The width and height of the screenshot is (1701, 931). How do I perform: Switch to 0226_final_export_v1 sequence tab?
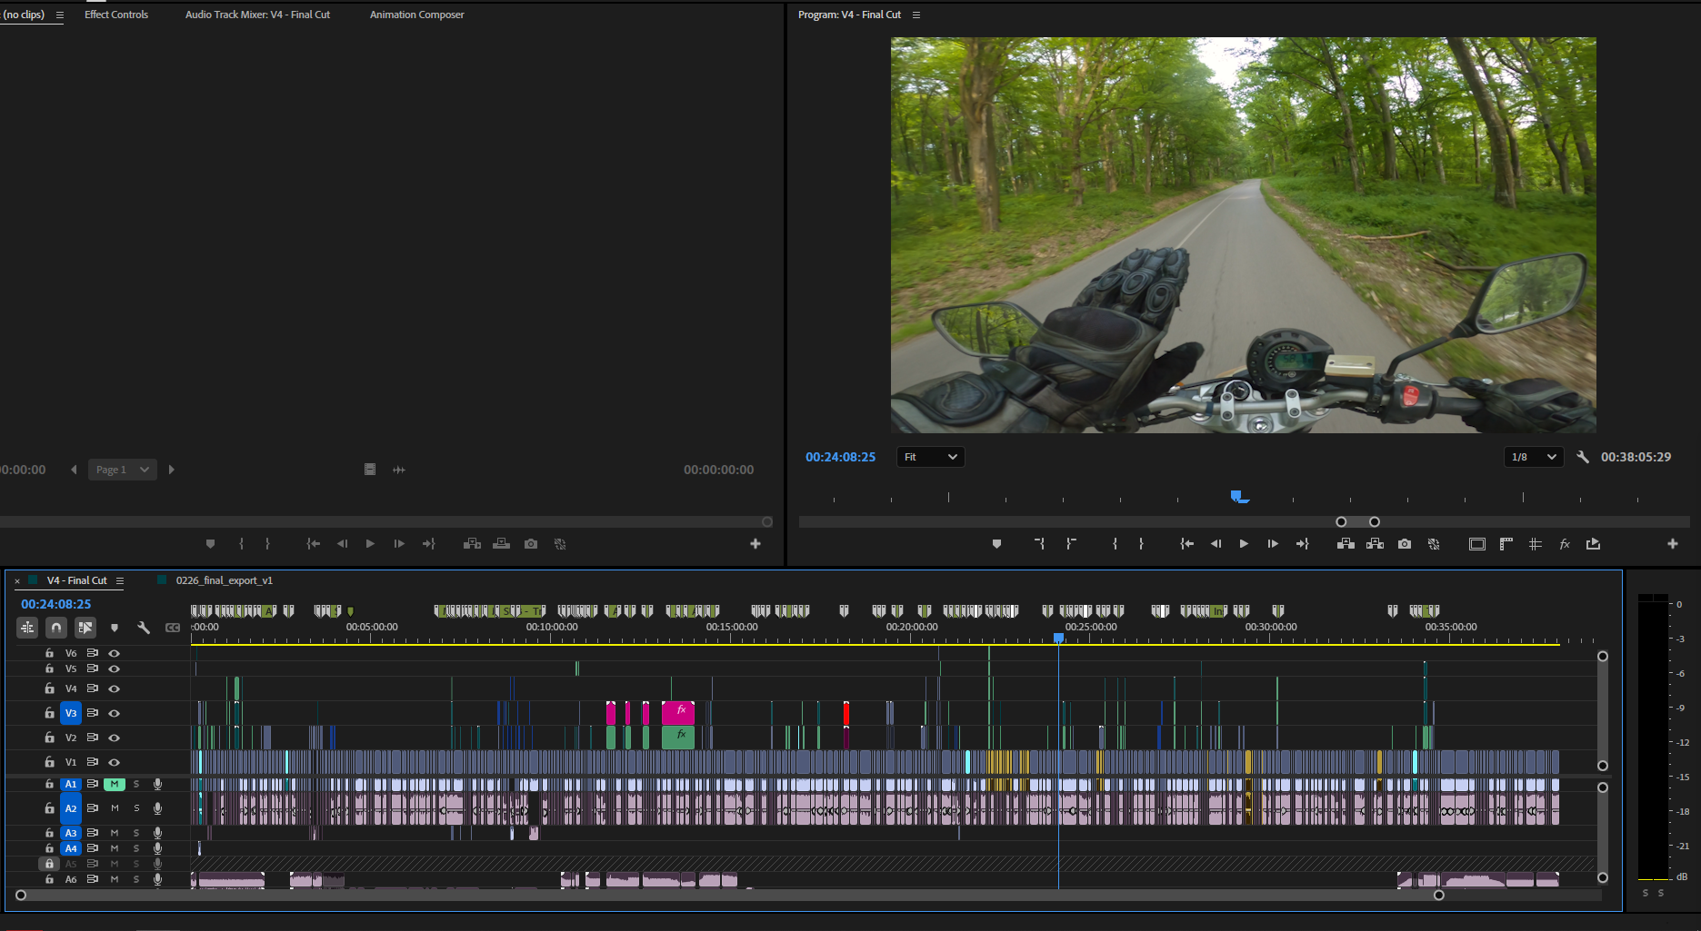click(224, 580)
